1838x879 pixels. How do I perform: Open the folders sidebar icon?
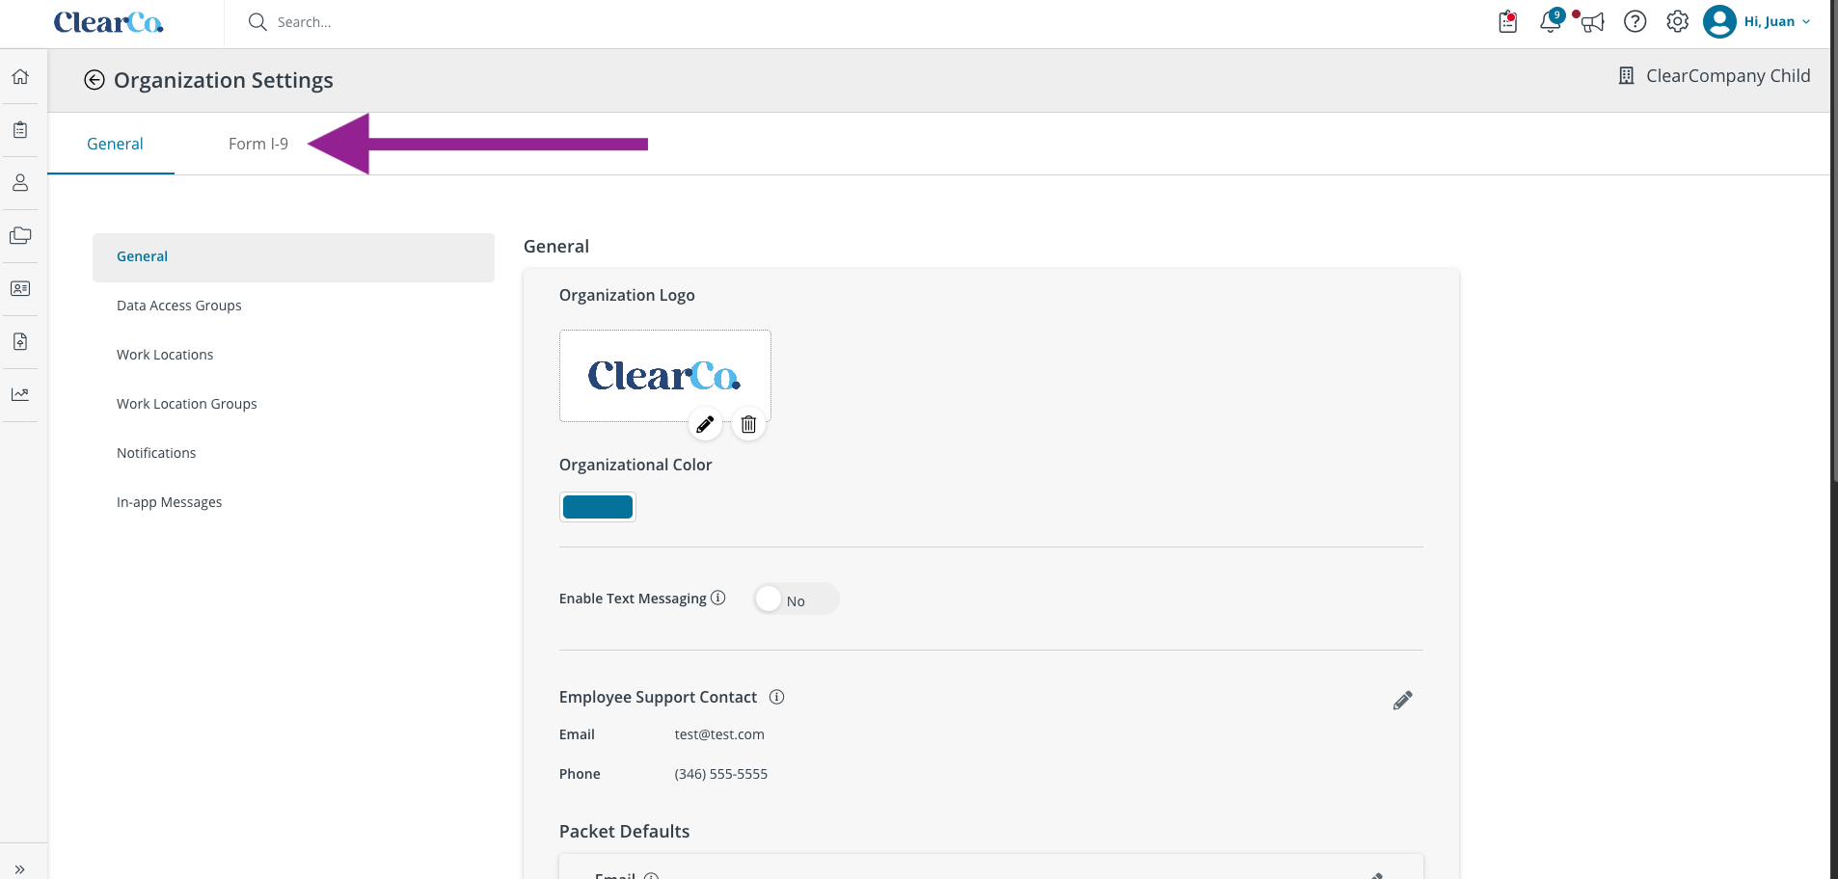click(20, 236)
